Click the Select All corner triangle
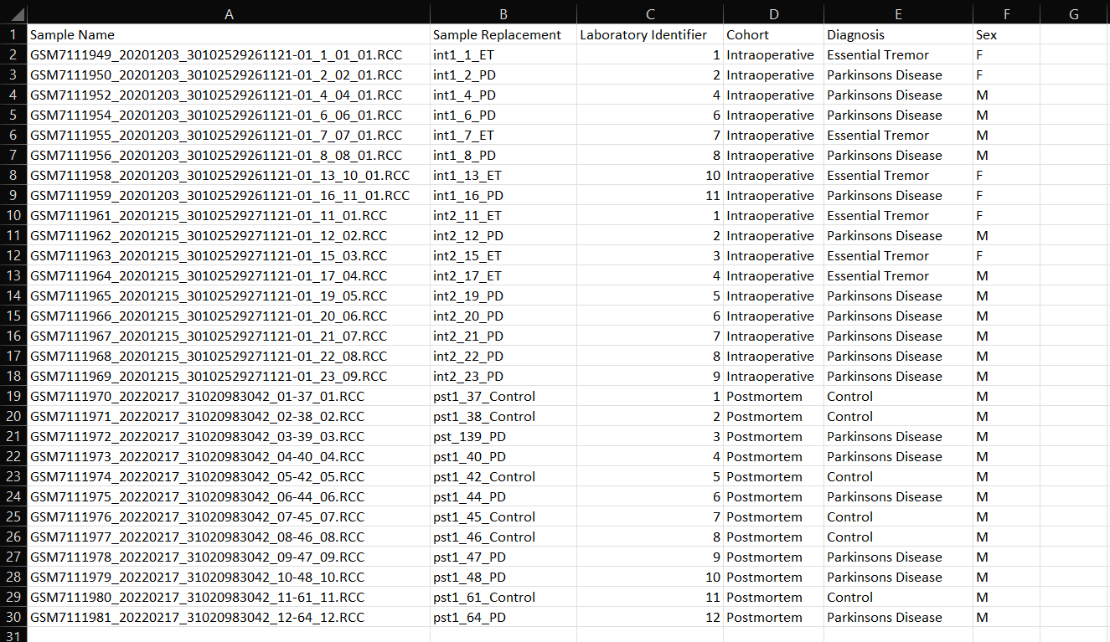 [x=13, y=14]
